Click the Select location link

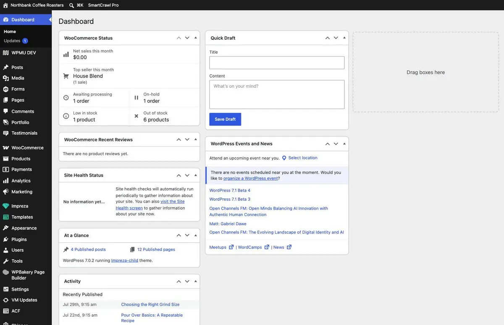click(303, 158)
